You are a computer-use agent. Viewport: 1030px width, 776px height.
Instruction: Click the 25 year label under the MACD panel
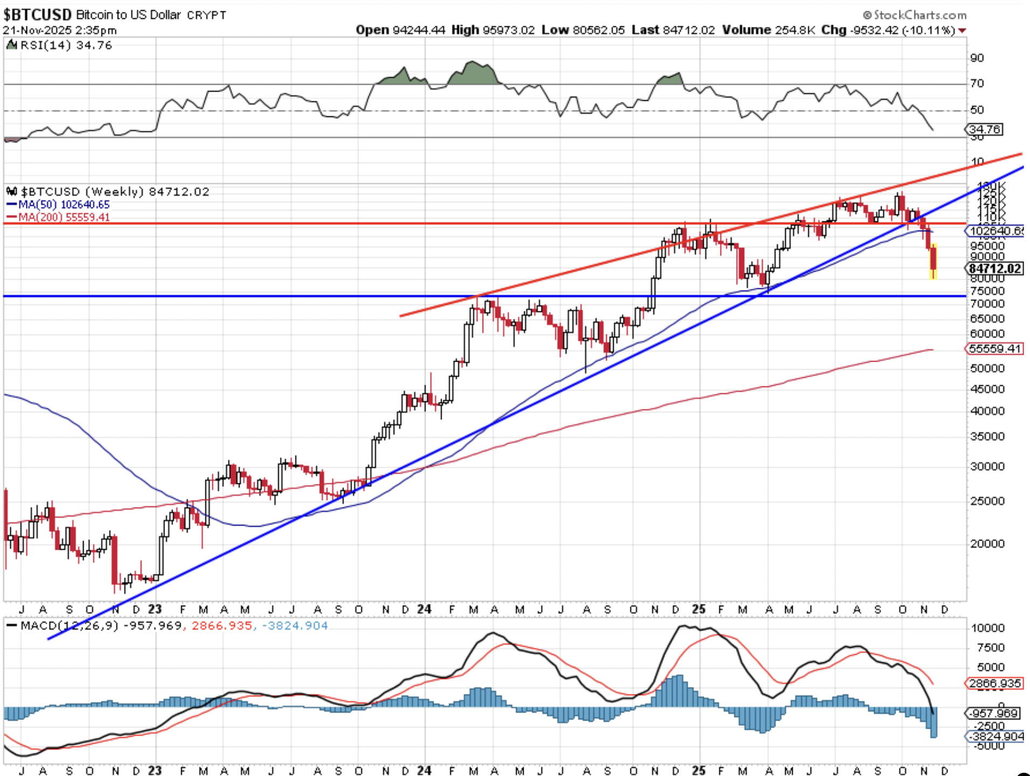(699, 771)
